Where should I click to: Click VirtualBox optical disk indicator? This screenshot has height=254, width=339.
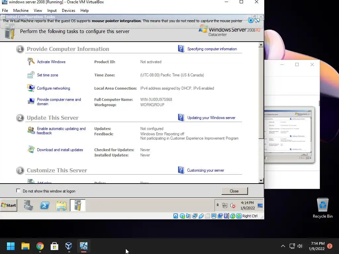[x=182, y=216]
